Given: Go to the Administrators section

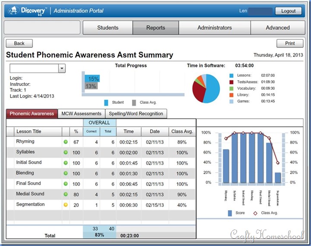Looking at the screenshot, I should 214,28.
